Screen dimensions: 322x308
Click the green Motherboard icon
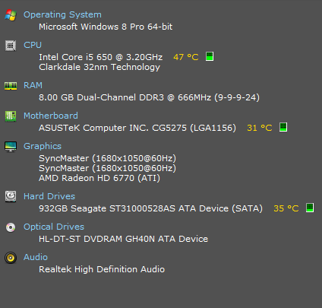[11, 116]
